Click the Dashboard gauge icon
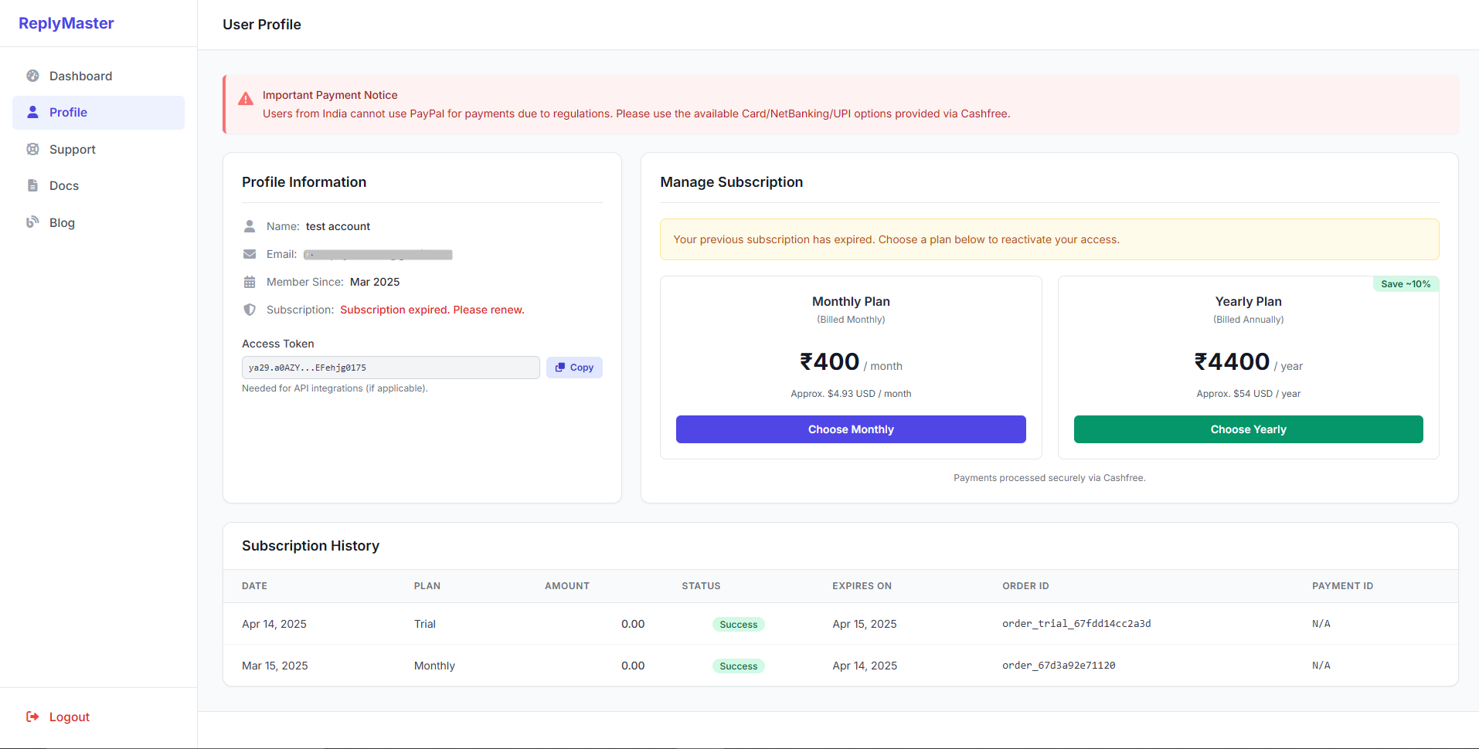The width and height of the screenshot is (1479, 749). 32,76
